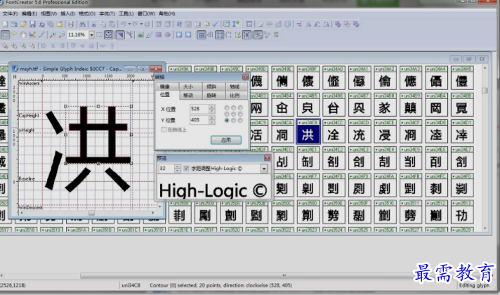Click the Undo arrow icon
This screenshot has height=295, width=500.
[x=123, y=25]
